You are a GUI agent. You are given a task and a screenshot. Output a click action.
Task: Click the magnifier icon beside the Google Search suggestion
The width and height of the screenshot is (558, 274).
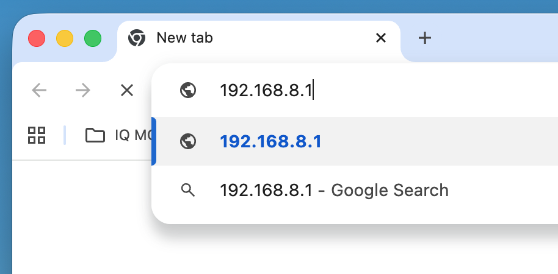pyautogui.click(x=188, y=190)
